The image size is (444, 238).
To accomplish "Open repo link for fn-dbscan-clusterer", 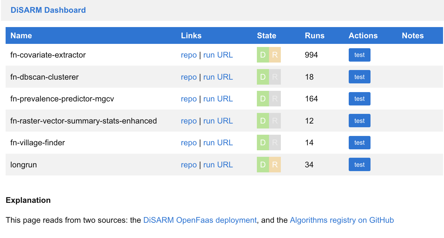I will click(x=189, y=77).
